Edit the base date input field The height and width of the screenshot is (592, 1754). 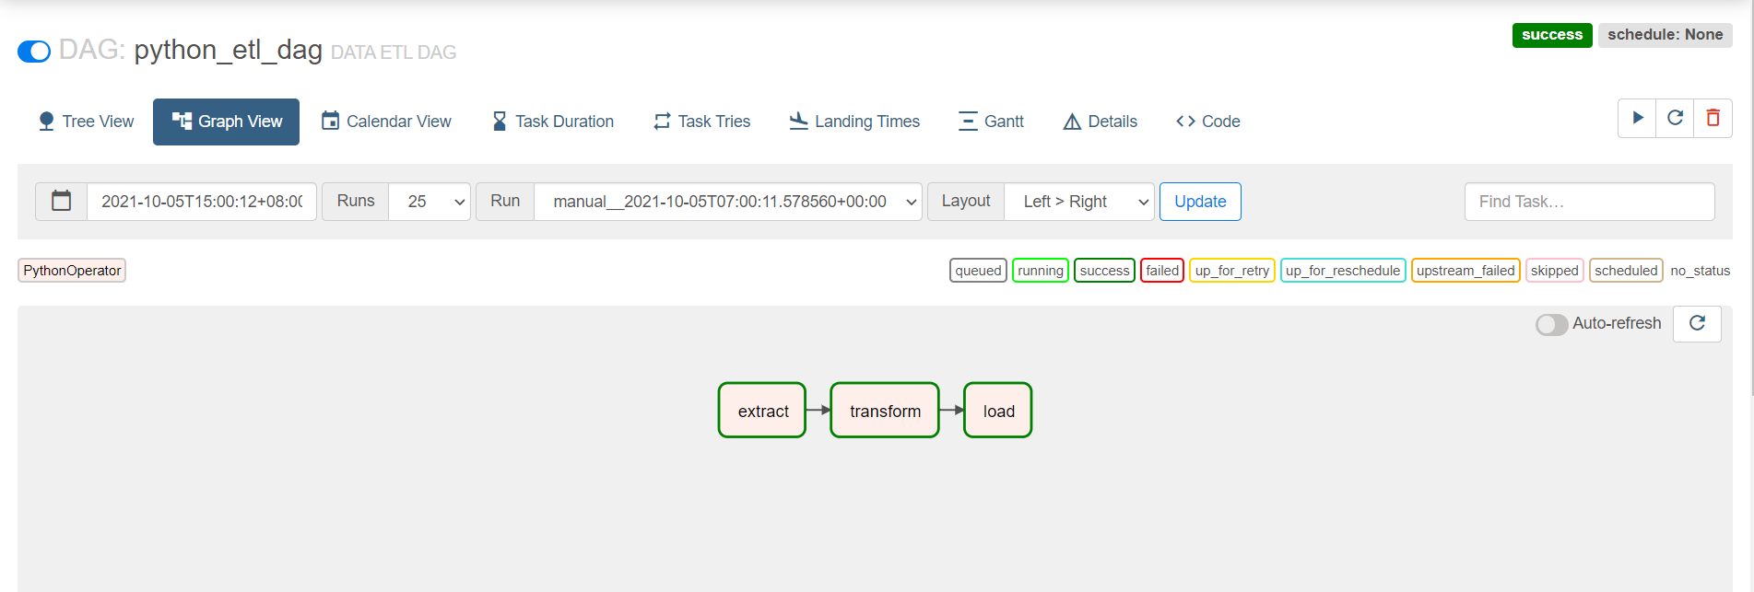point(202,202)
